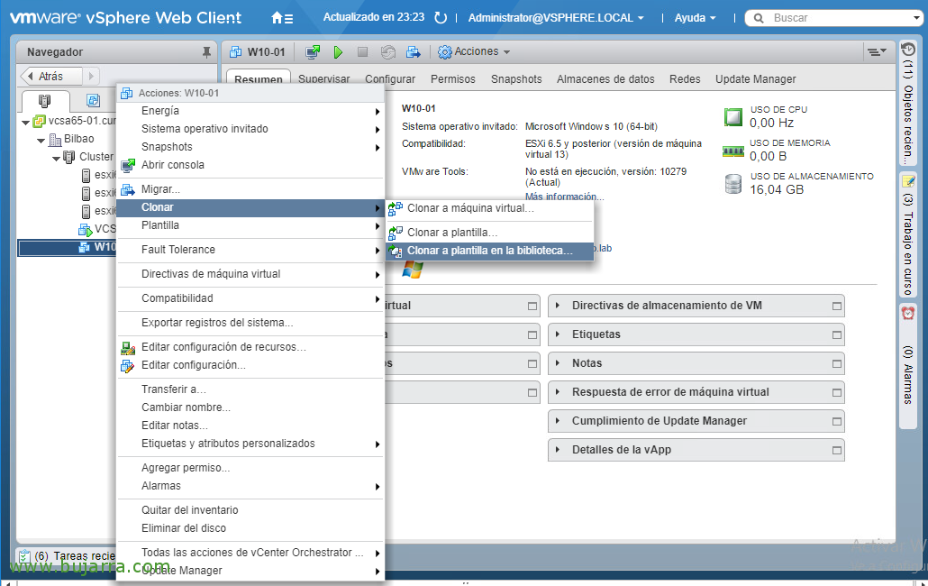The image size is (928, 586).
Task: Click the restart guest toolbar icon
Action: 388,52
